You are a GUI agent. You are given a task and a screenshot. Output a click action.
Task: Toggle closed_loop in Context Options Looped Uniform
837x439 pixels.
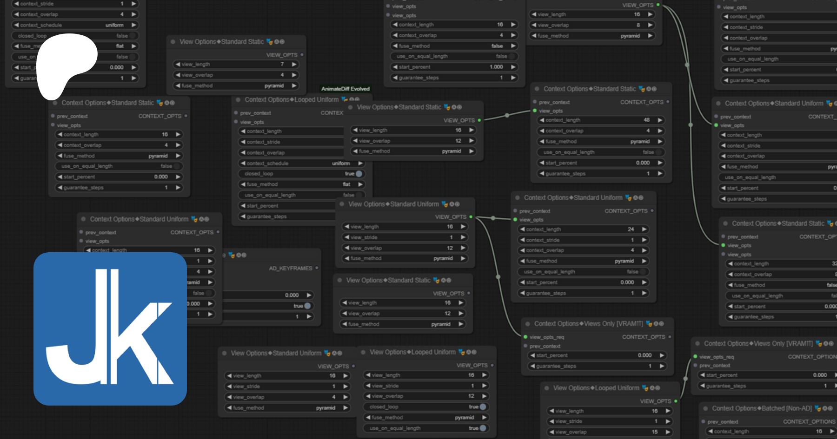tap(359, 174)
